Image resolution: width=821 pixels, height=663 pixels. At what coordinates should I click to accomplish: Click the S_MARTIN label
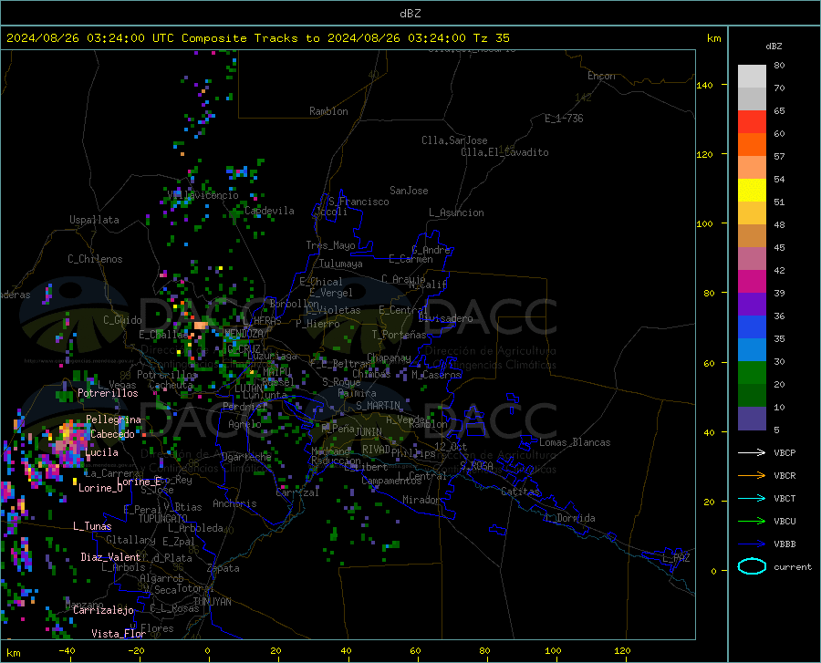[378, 406]
